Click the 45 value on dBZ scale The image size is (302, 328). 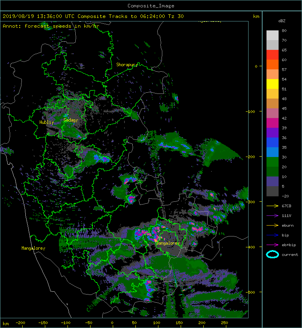click(284, 108)
